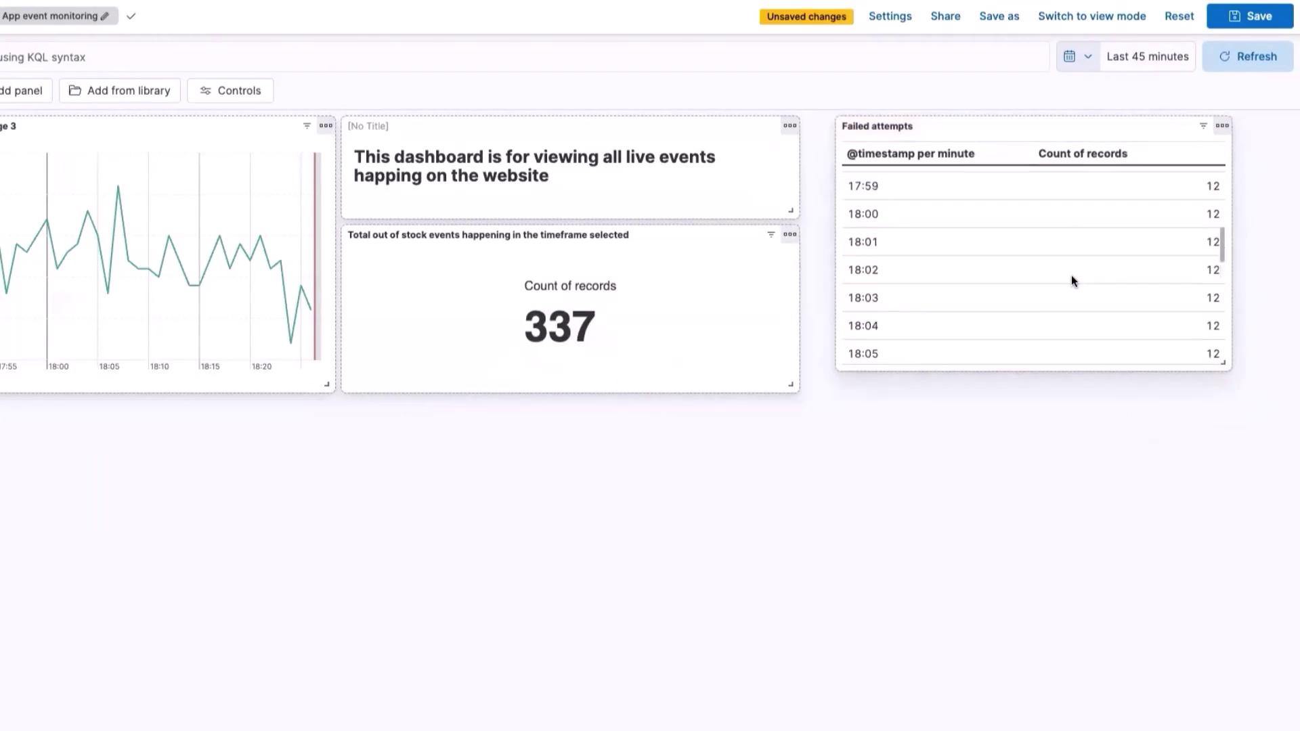Open options menu on No Title text panel
Screen dimensions: 1300x731
(789, 126)
